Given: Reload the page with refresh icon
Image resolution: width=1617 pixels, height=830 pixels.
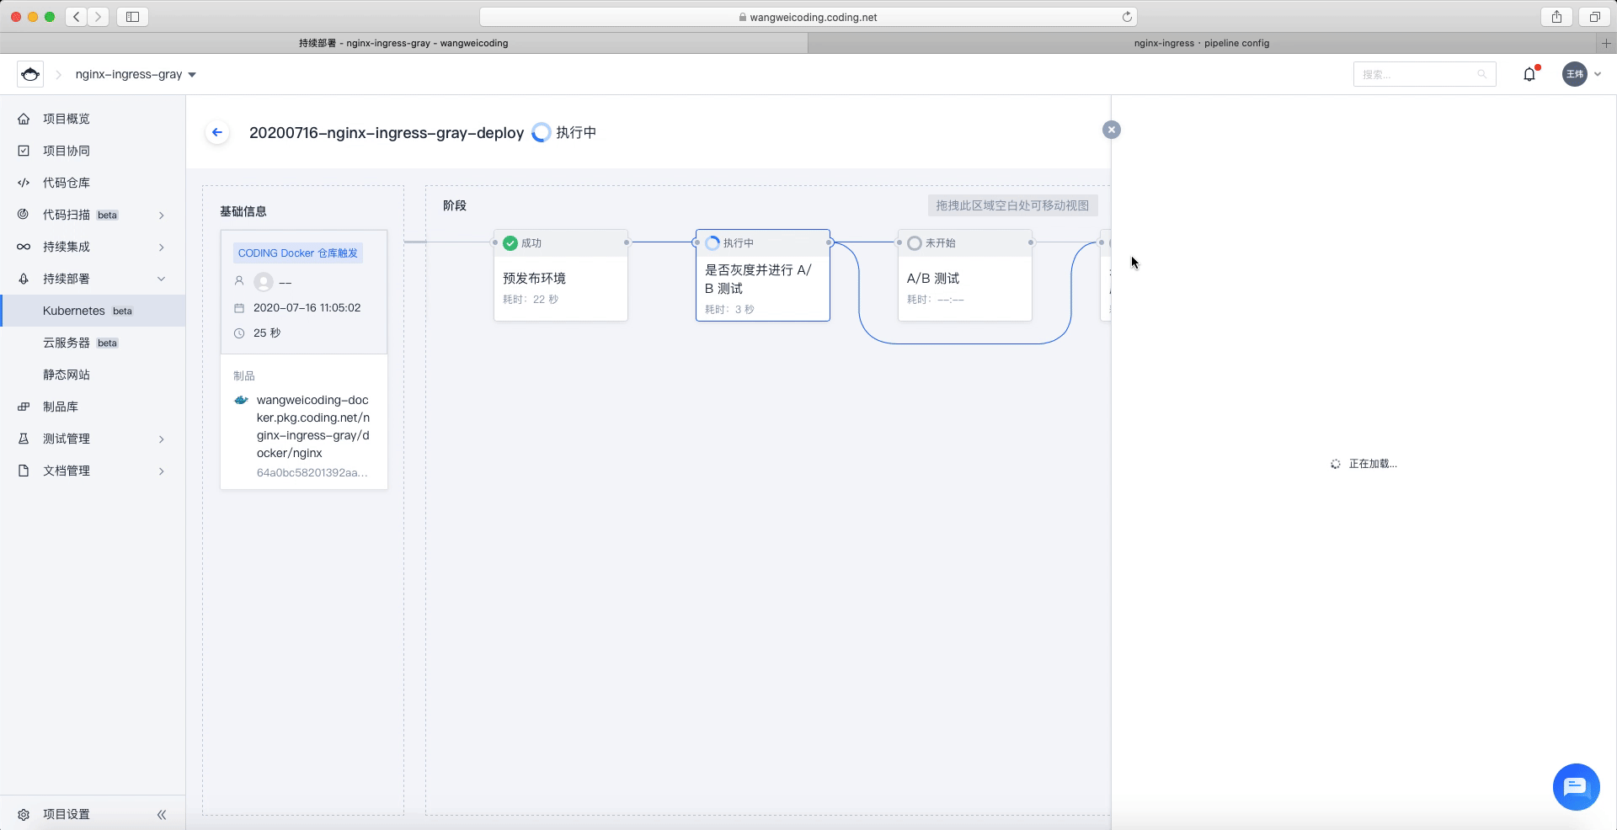Looking at the screenshot, I should pyautogui.click(x=1127, y=17).
